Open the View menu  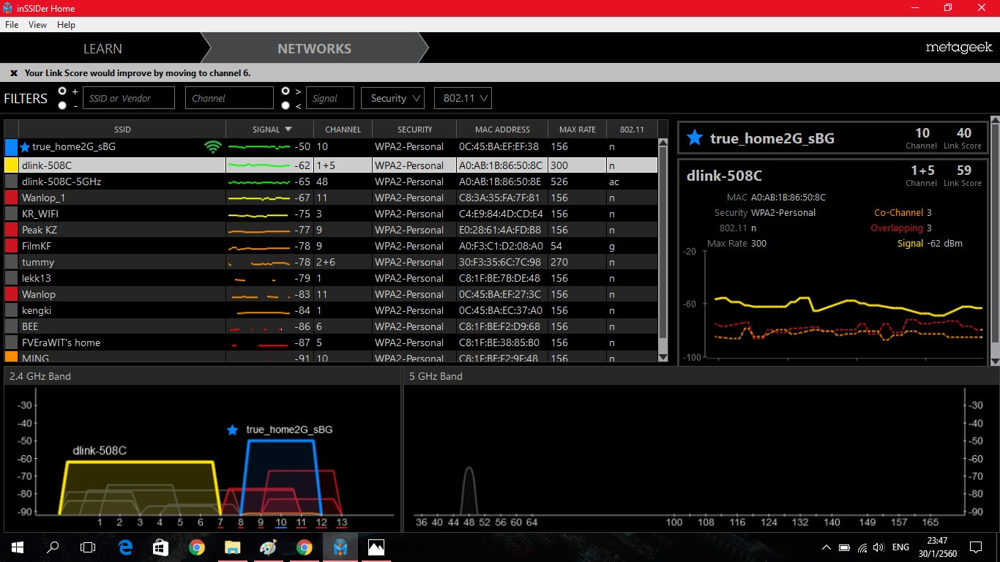coord(37,24)
